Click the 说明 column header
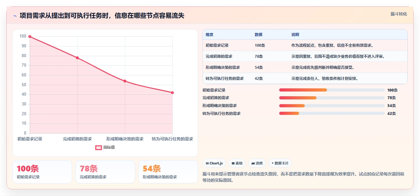Viewport: 420px width, 196px height. pos(295,35)
